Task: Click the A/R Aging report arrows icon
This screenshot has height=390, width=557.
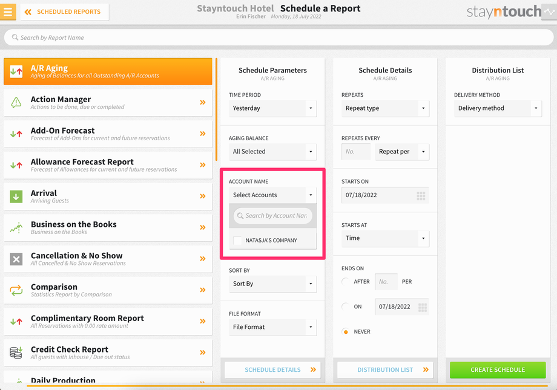Action: pyautogui.click(x=16, y=71)
